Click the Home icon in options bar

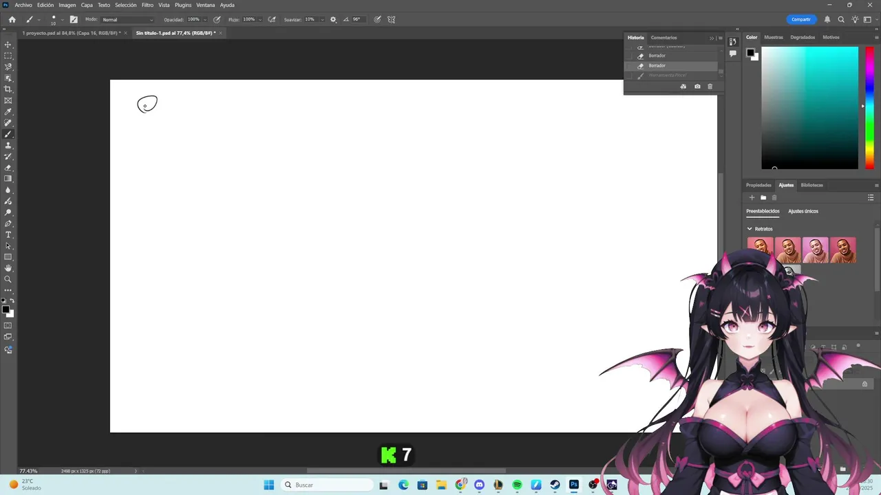pos(12,19)
